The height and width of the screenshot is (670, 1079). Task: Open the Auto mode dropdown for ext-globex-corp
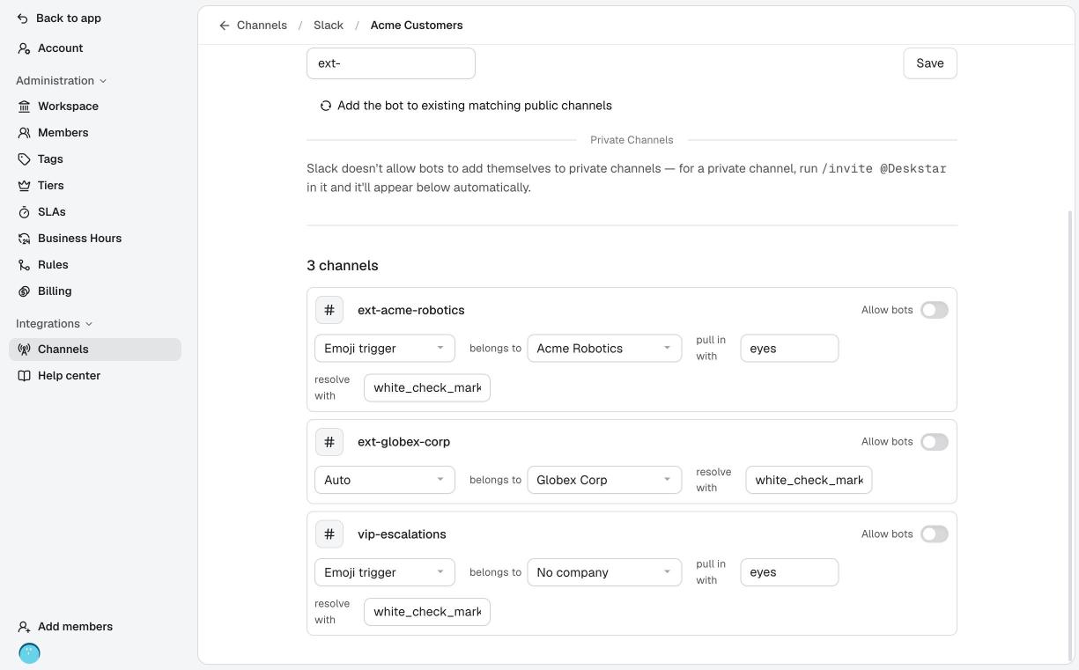(385, 480)
